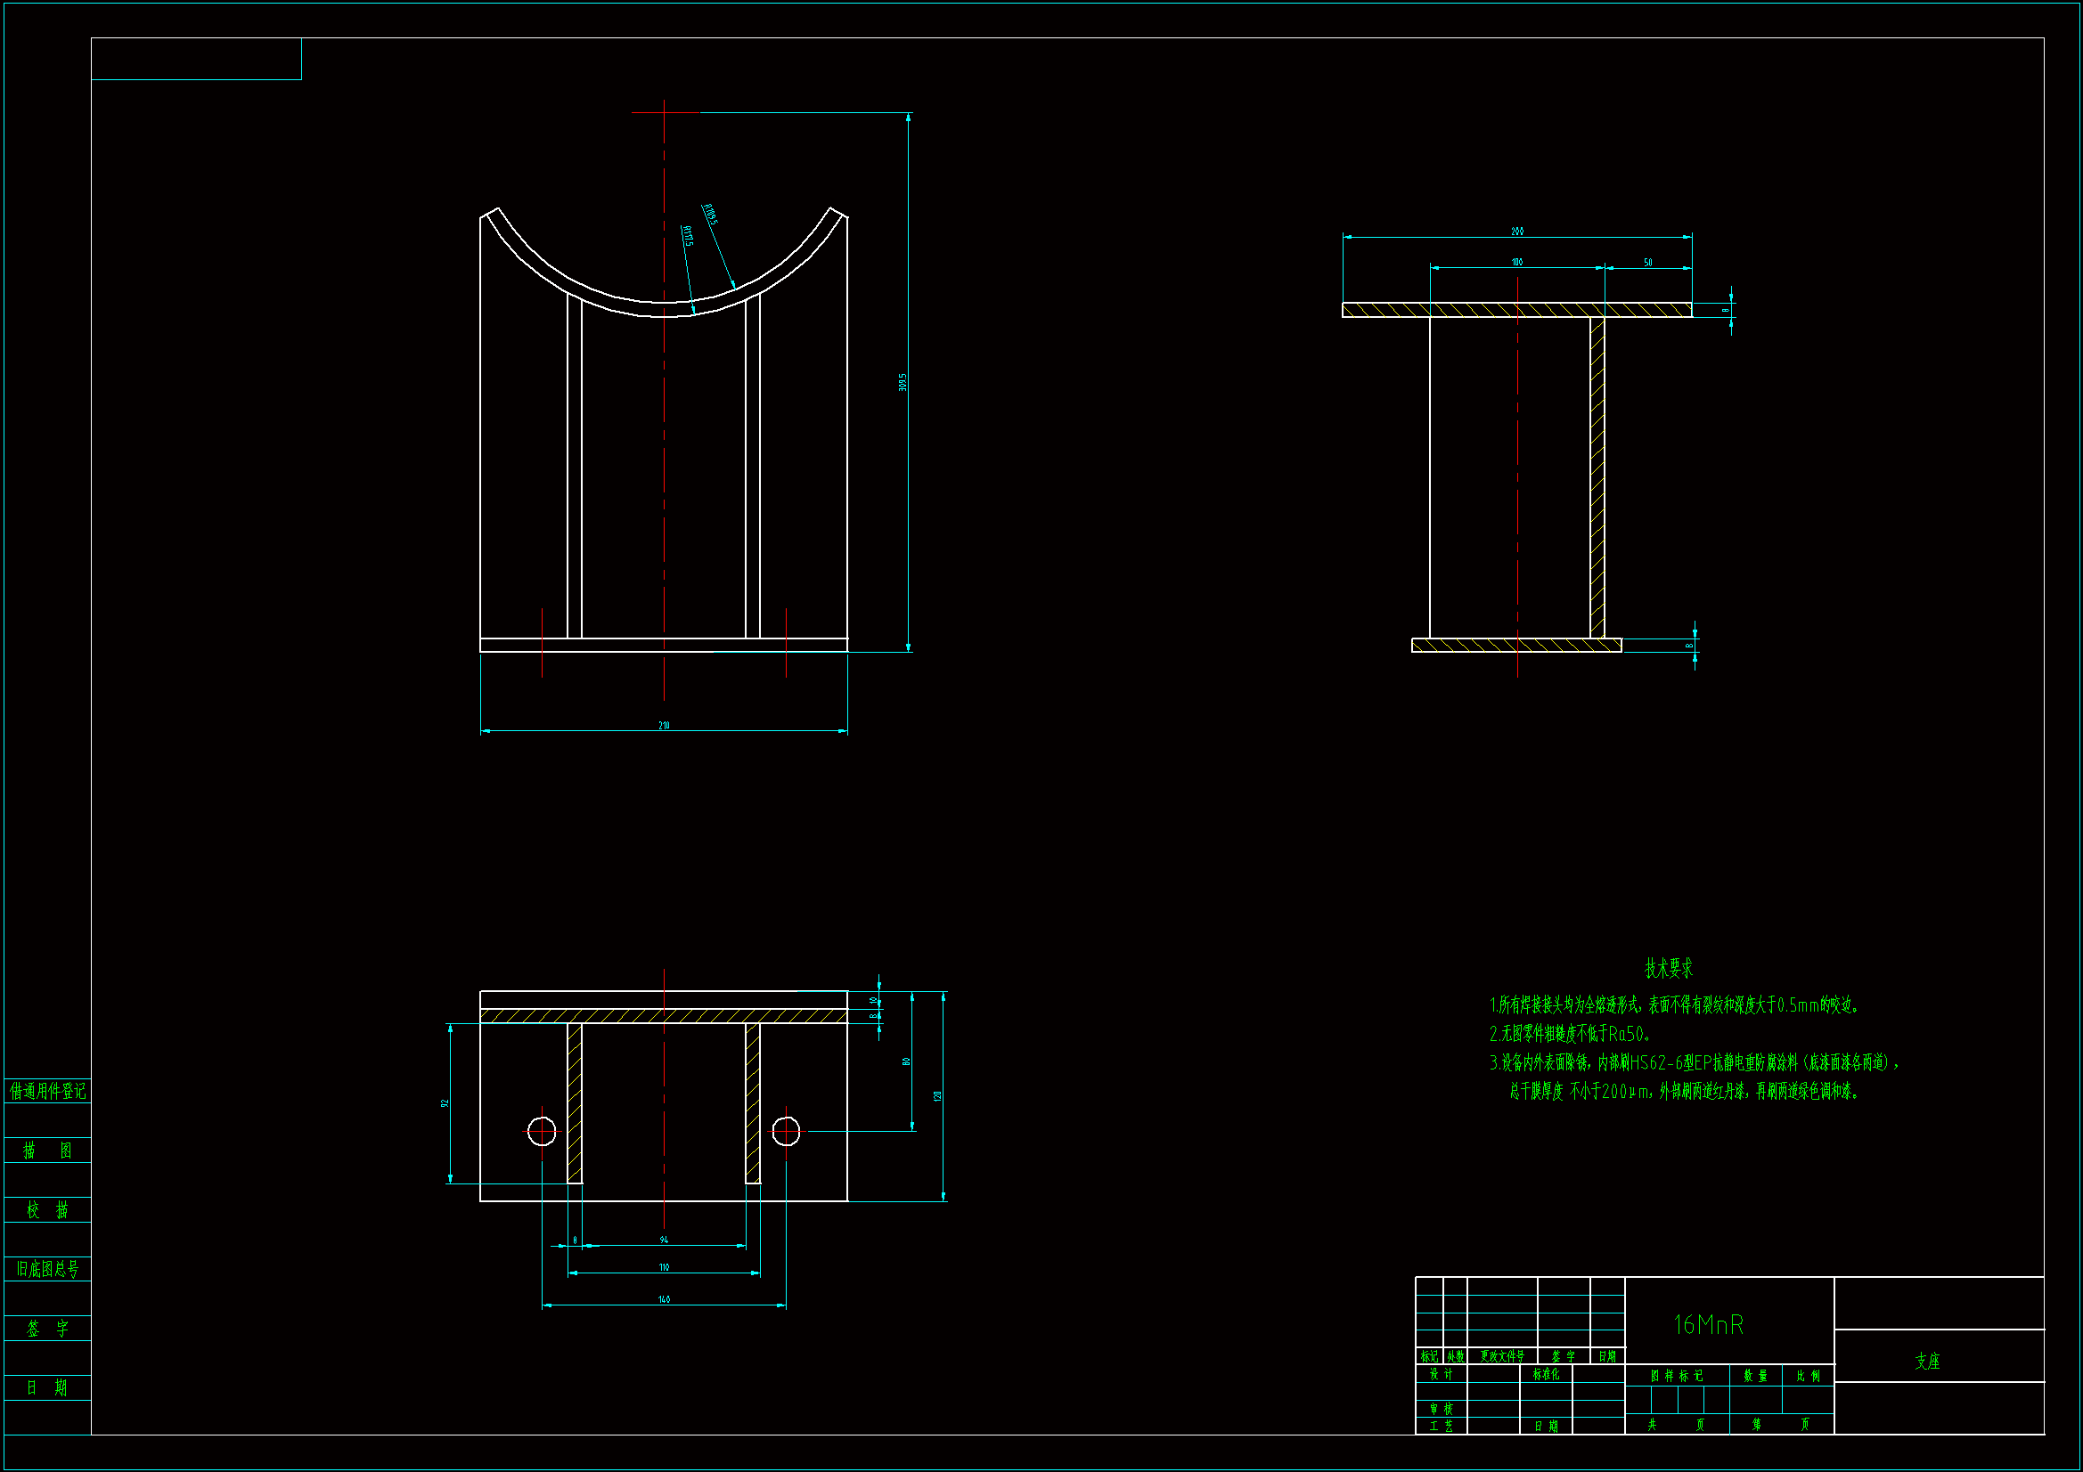Click the 标准化 title block cell

coord(1546,1374)
